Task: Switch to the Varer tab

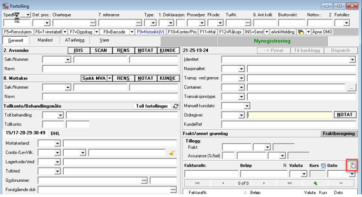Action: coord(104,40)
